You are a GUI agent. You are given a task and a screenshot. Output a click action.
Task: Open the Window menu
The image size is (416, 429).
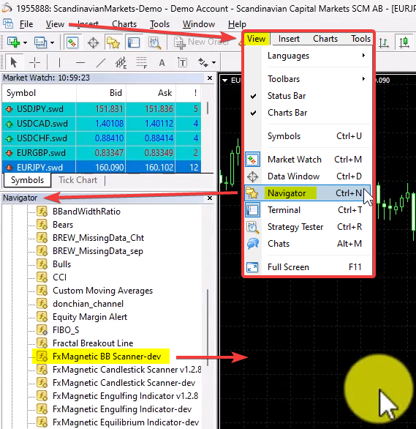pos(199,24)
